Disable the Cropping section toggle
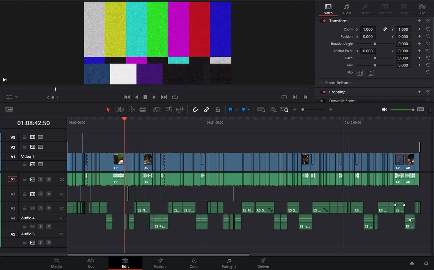Screen dimensions: 434x270 323,92
